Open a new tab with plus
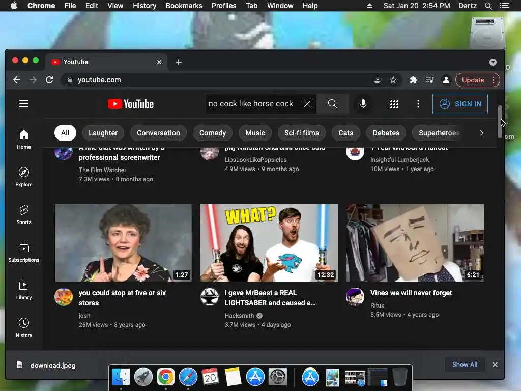The height and width of the screenshot is (391, 521). pyautogui.click(x=179, y=62)
